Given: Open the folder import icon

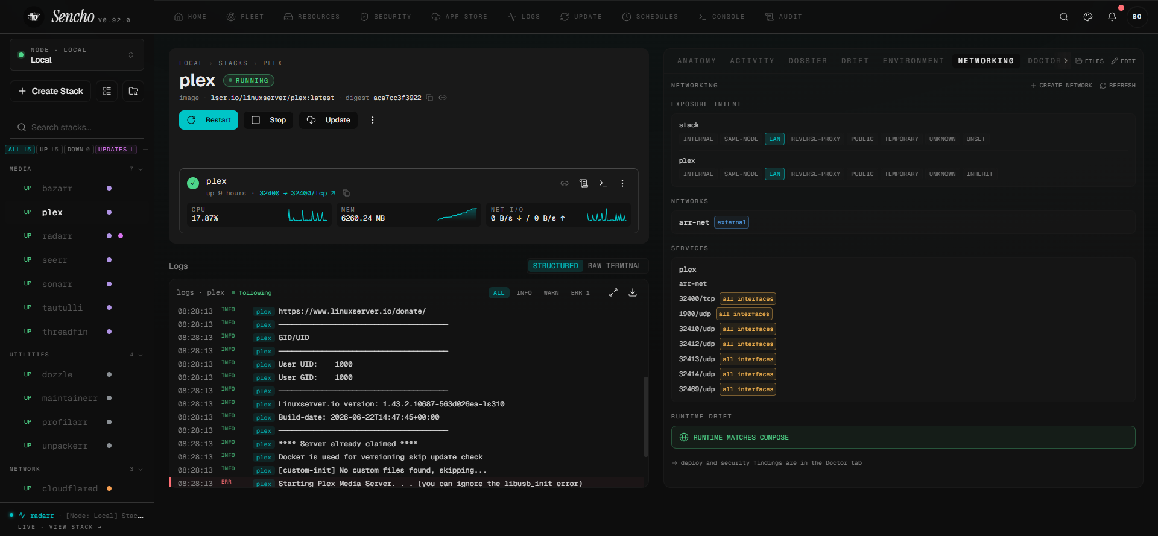Looking at the screenshot, I should click(133, 91).
